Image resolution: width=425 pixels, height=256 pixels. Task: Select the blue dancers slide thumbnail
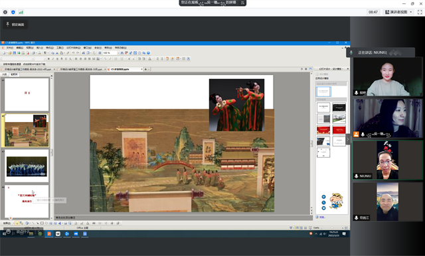(x=27, y=166)
